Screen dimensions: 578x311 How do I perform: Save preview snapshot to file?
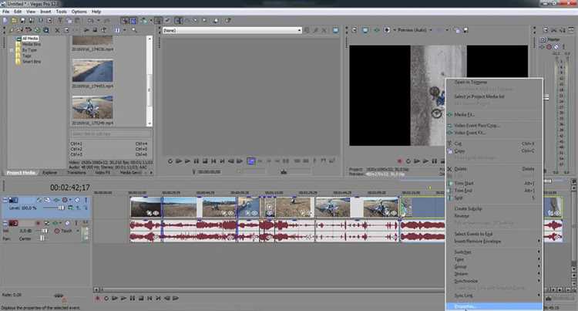(466, 30)
